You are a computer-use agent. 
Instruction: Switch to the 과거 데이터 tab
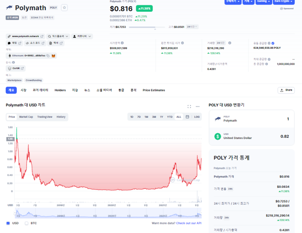tap(40, 90)
